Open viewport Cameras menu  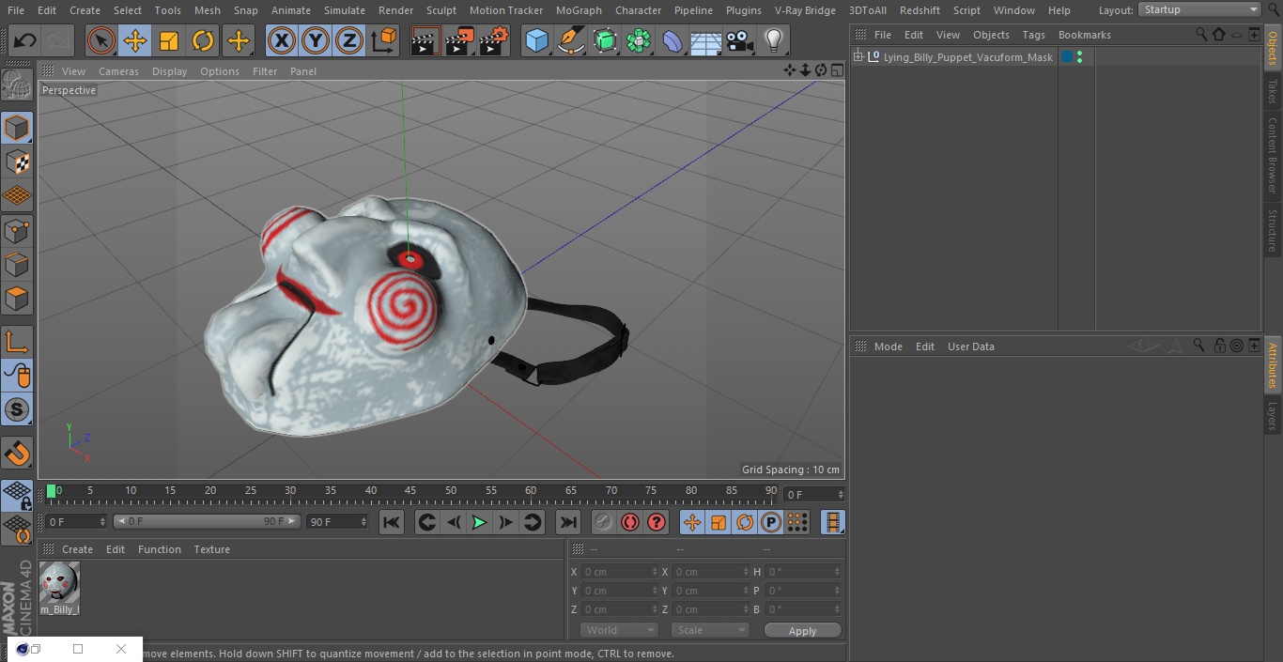118,71
